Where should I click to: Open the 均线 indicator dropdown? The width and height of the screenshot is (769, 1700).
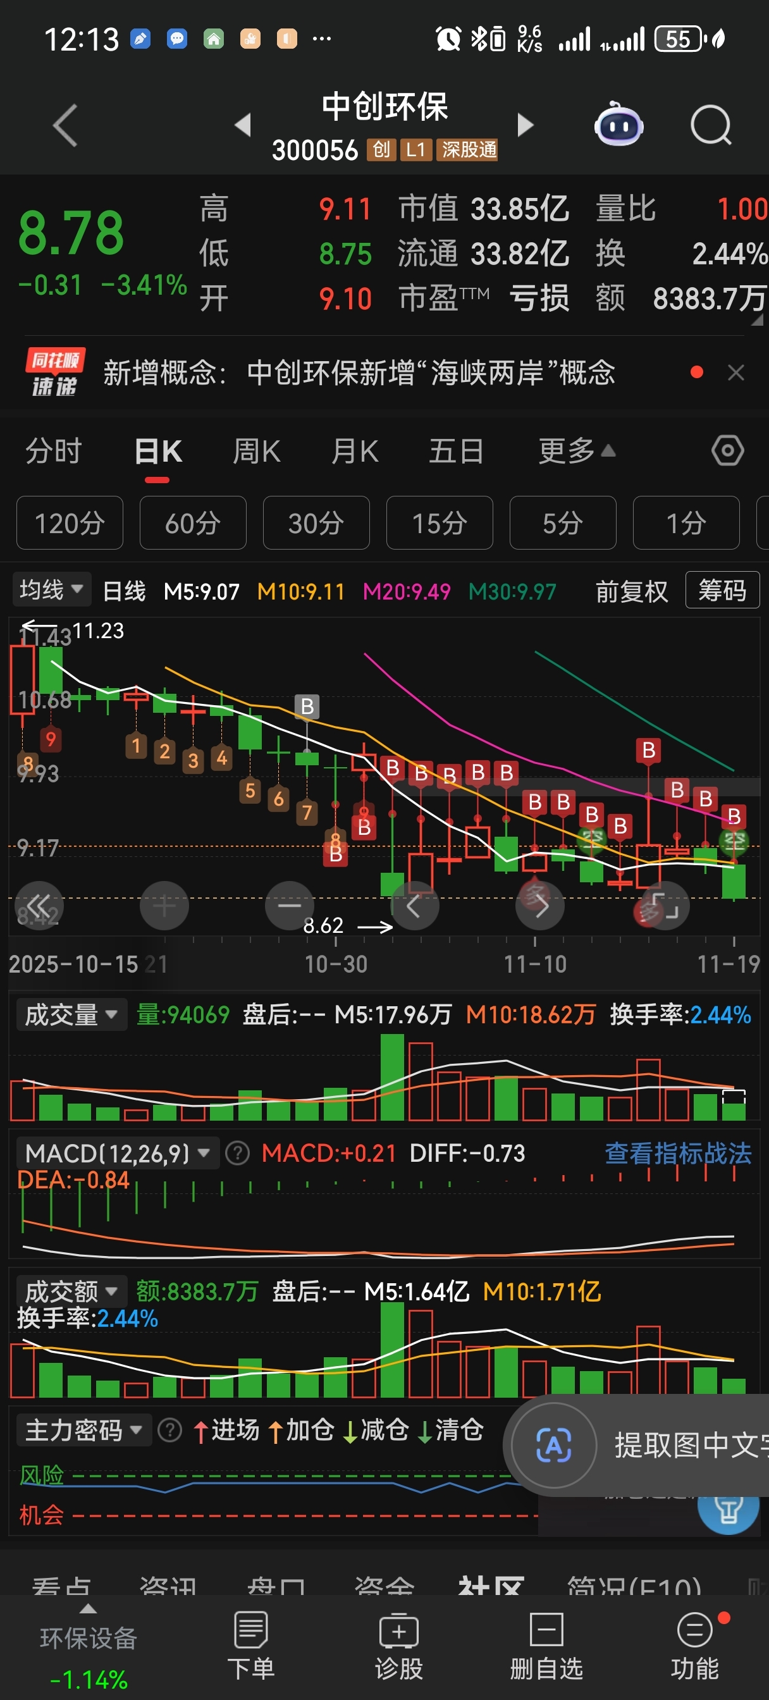[x=51, y=589]
